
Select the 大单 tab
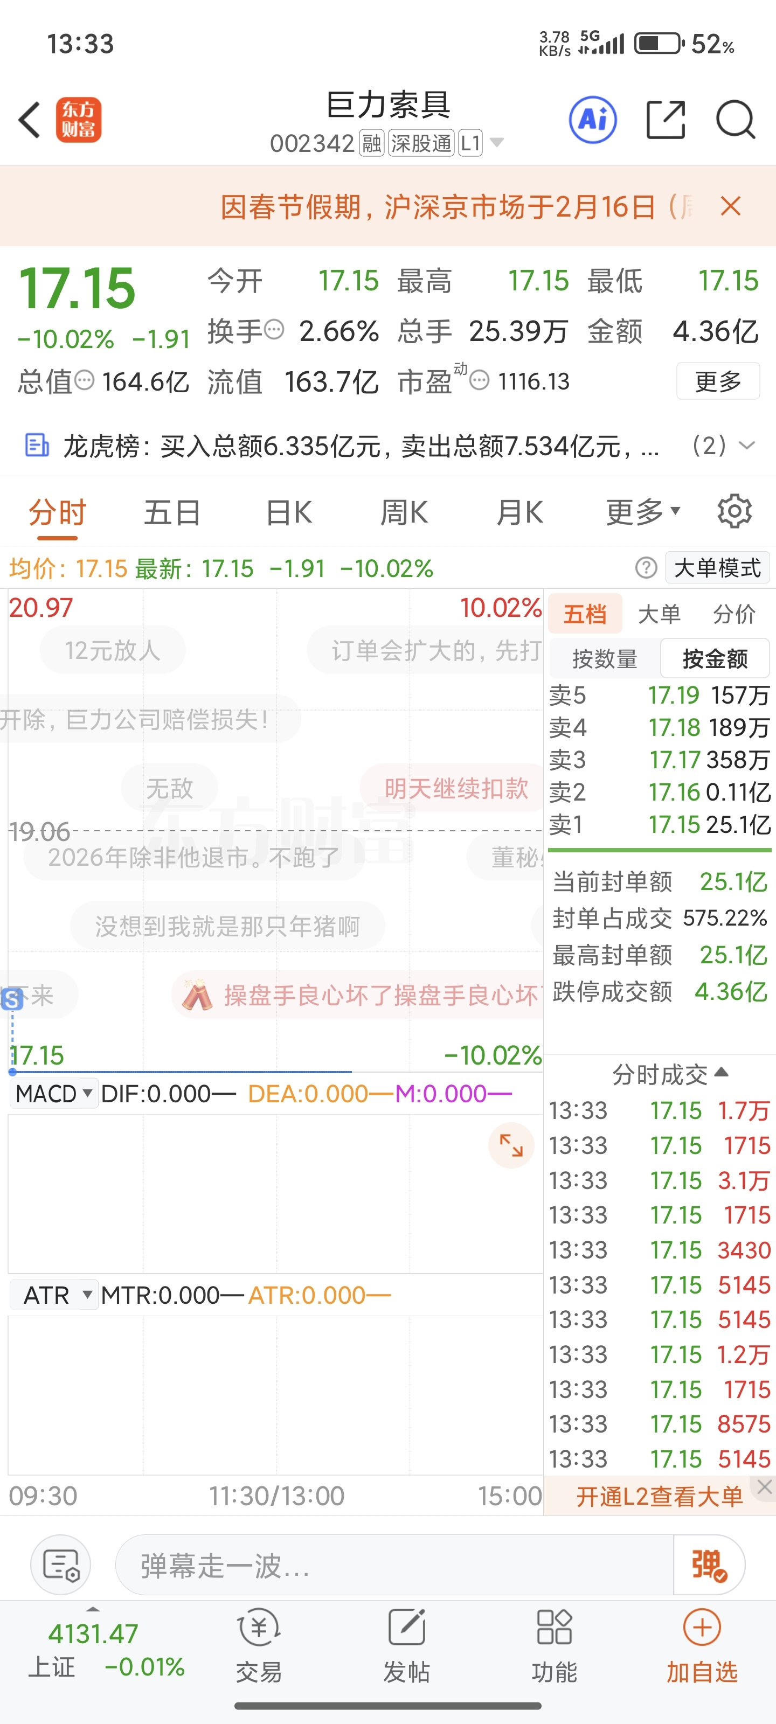click(660, 613)
